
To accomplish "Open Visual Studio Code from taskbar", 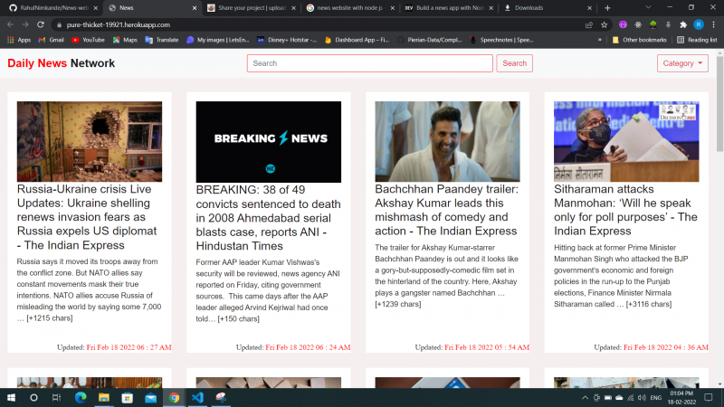I will [197, 397].
